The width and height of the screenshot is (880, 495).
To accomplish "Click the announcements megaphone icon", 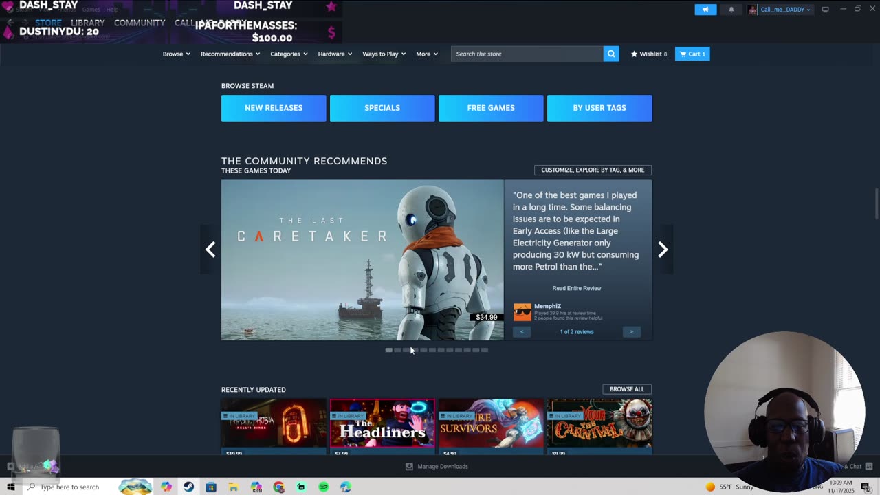I will (705, 10).
